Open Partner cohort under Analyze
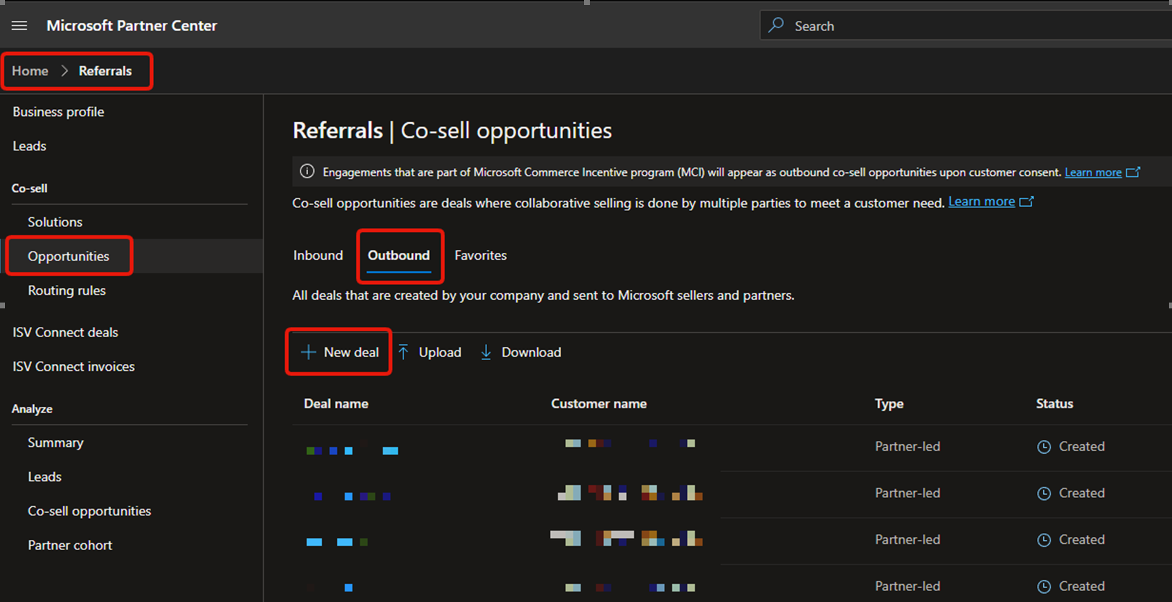1172x602 pixels. tap(70, 545)
